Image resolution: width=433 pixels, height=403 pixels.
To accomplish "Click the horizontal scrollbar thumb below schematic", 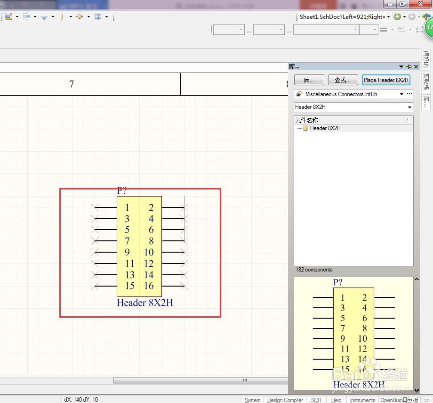I will coord(201,380).
